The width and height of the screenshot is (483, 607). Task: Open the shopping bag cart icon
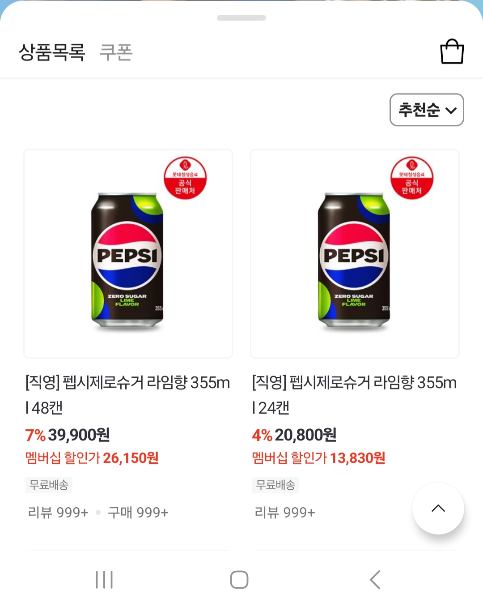pos(452,52)
